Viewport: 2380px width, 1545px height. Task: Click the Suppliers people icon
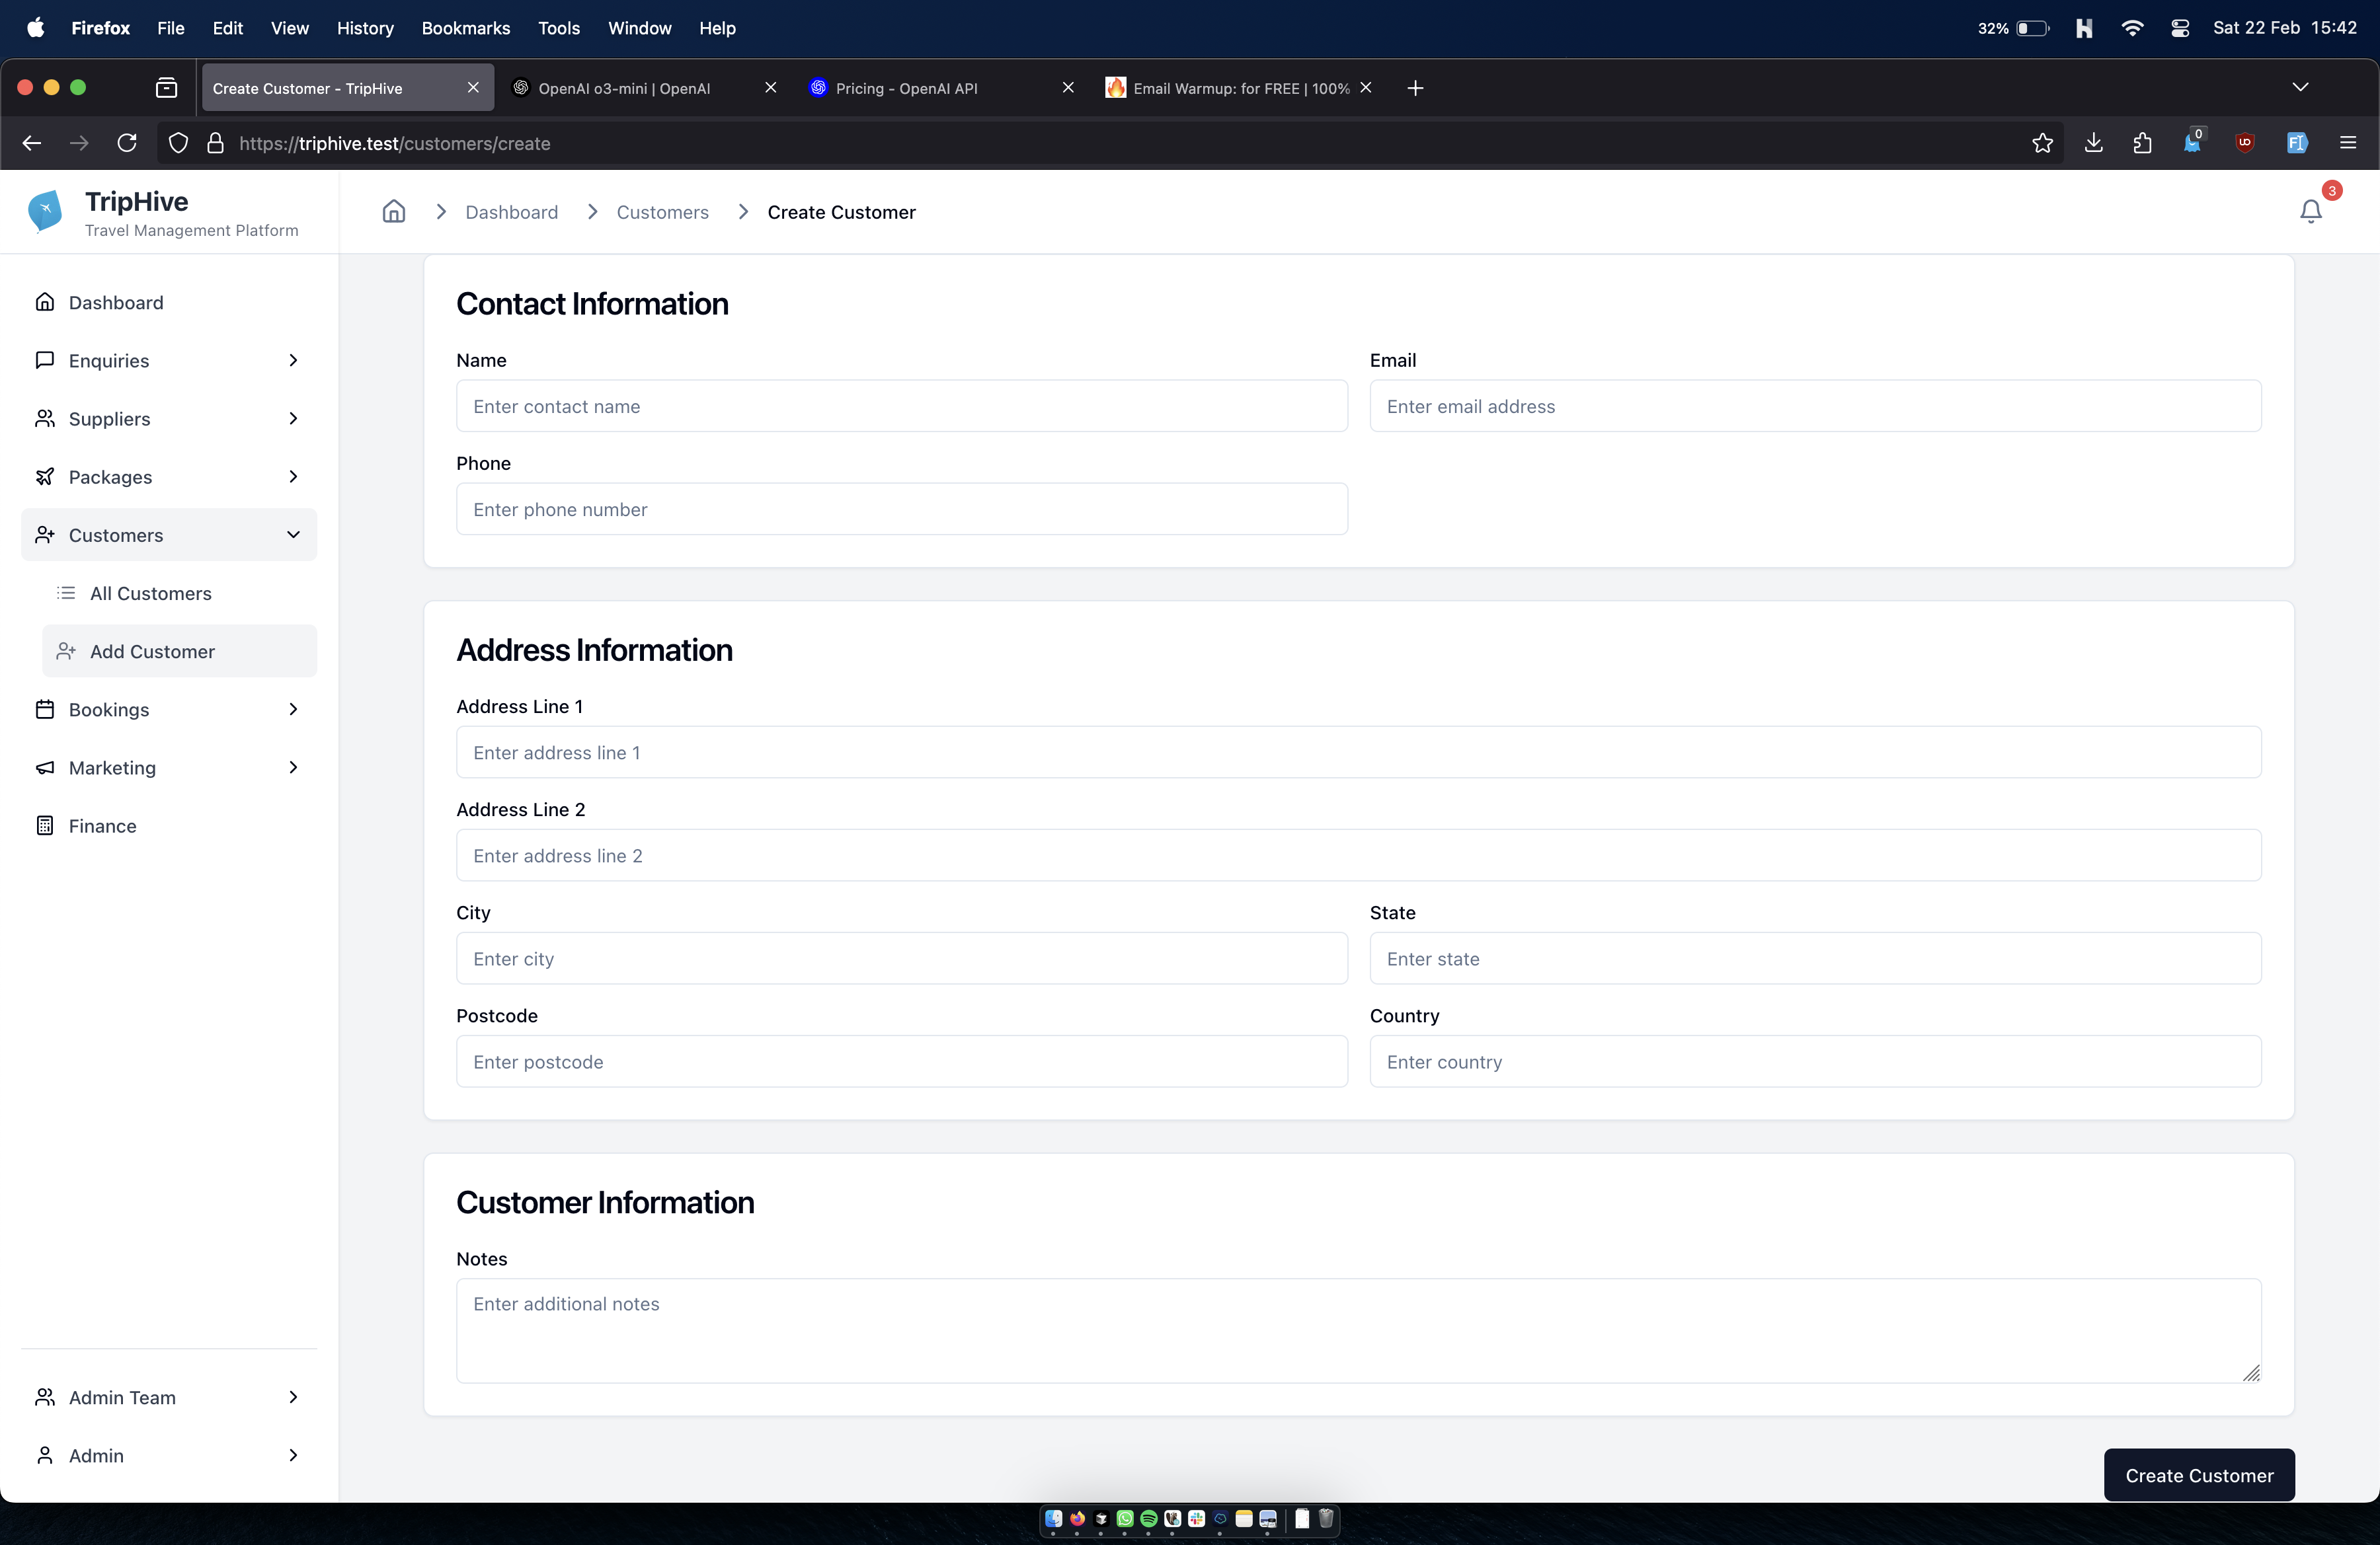point(45,418)
